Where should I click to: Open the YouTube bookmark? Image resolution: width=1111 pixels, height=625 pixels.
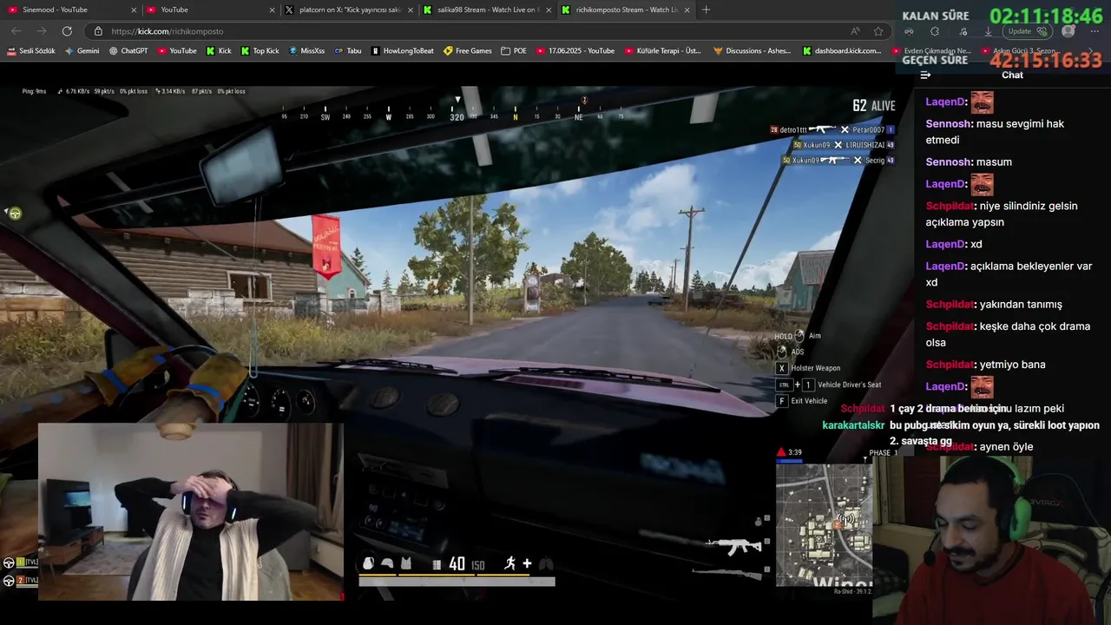point(177,51)
